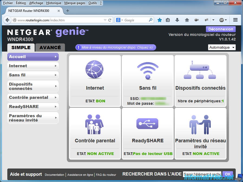Switch to the SIMPLE tab

point(21,48)
